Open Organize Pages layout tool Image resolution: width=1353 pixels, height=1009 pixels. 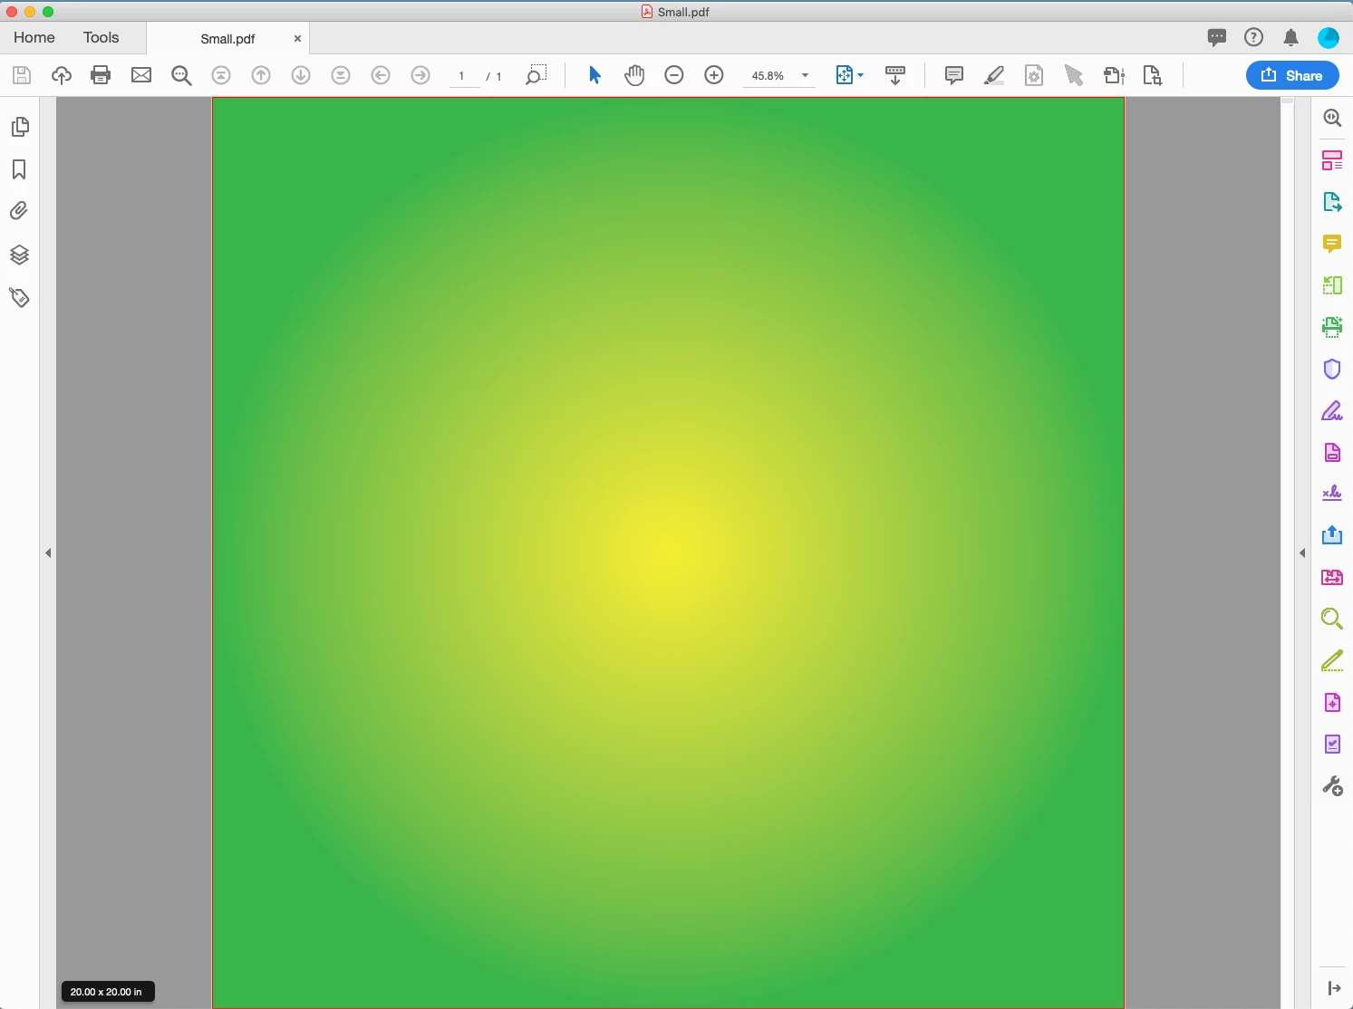[1332, 160]
